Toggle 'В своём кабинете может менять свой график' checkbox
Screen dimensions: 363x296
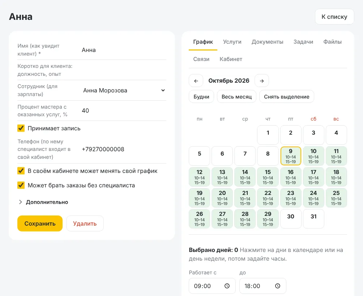point(21,171)
